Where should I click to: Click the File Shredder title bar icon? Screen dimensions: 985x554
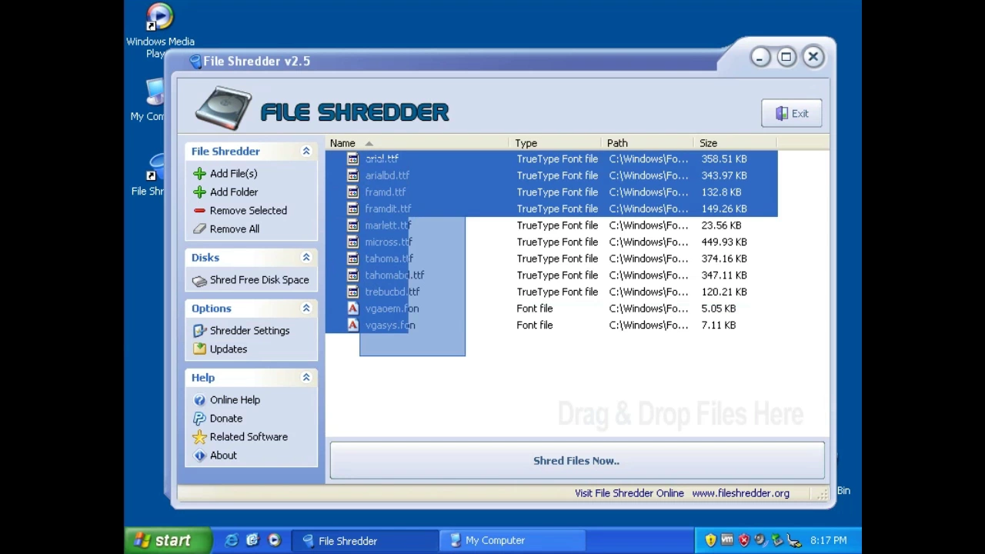195,62
